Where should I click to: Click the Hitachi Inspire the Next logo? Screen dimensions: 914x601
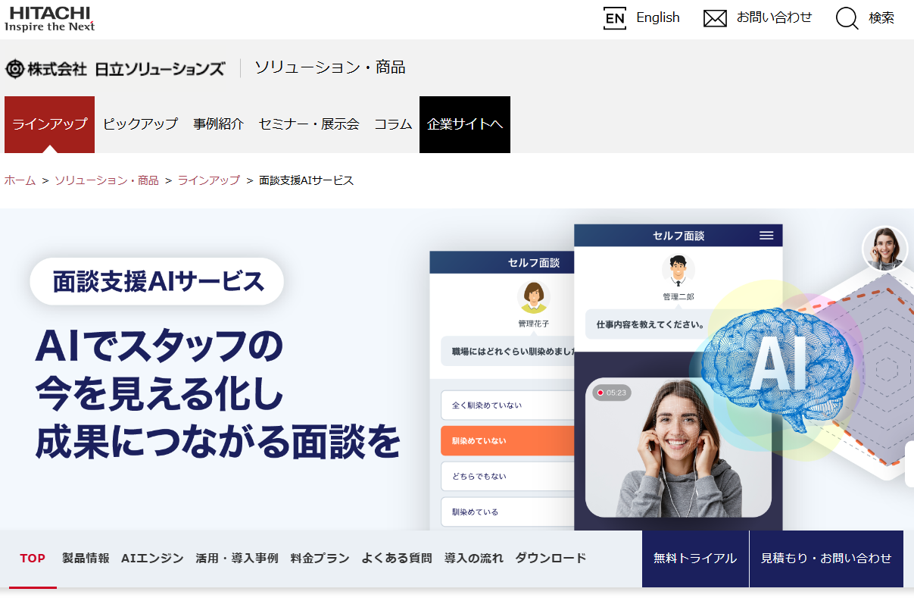[x=50, y=18]
